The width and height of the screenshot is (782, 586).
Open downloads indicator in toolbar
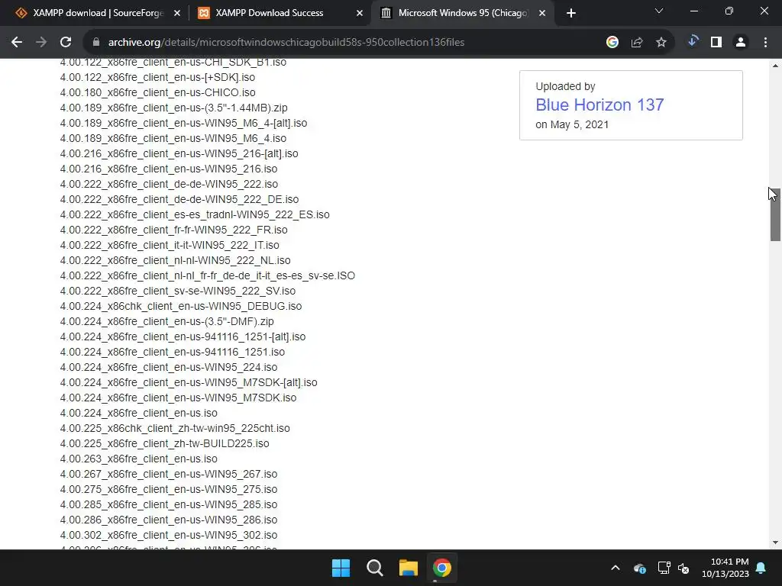(692, 41)
